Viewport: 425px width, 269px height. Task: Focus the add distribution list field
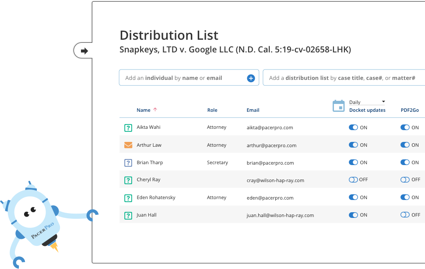click(x=344, y=78)
